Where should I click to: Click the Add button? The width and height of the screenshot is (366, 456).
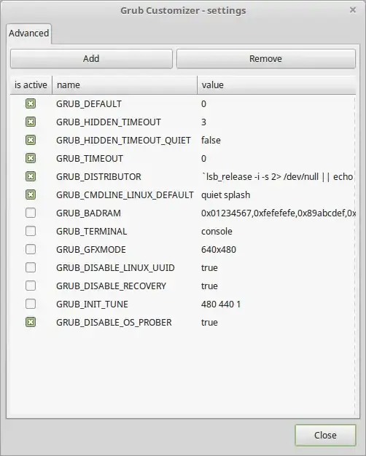click(x=91, y=59)
